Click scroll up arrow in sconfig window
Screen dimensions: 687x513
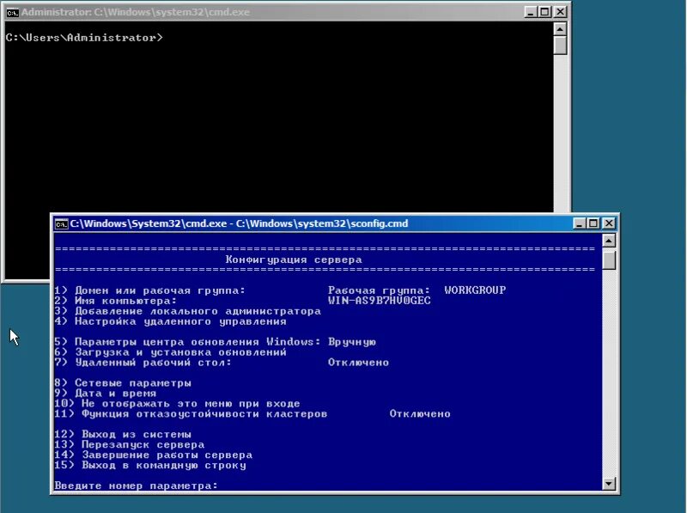click(609, 241)
